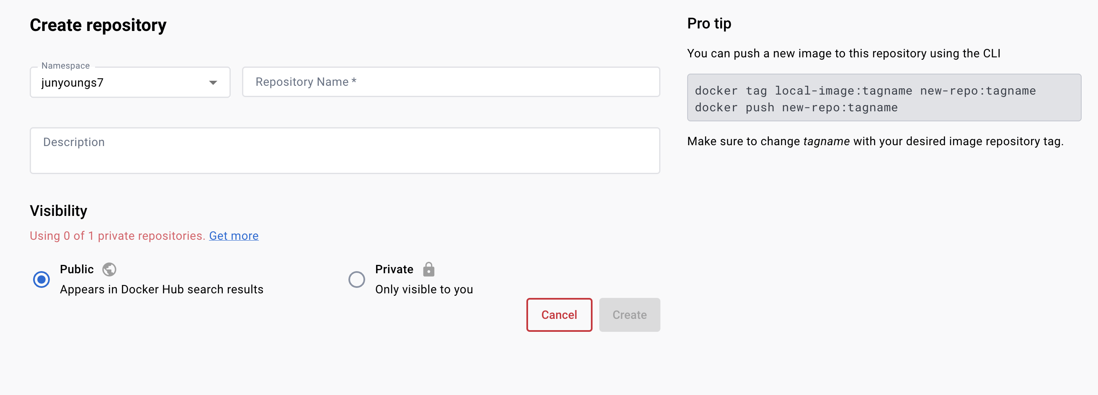Image resolution: width=1098 pixels, height=395 pixels.
Task: Click 'Only visible to you' text
Action: [x=424, y=289]
